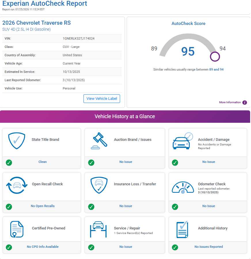Click the Accident / Damage car icon
The image size is (251, 259).
click(x=183, y=141)
